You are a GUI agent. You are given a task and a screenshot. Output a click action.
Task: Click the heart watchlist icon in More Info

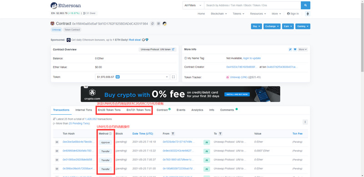click(x=295, y=50)
